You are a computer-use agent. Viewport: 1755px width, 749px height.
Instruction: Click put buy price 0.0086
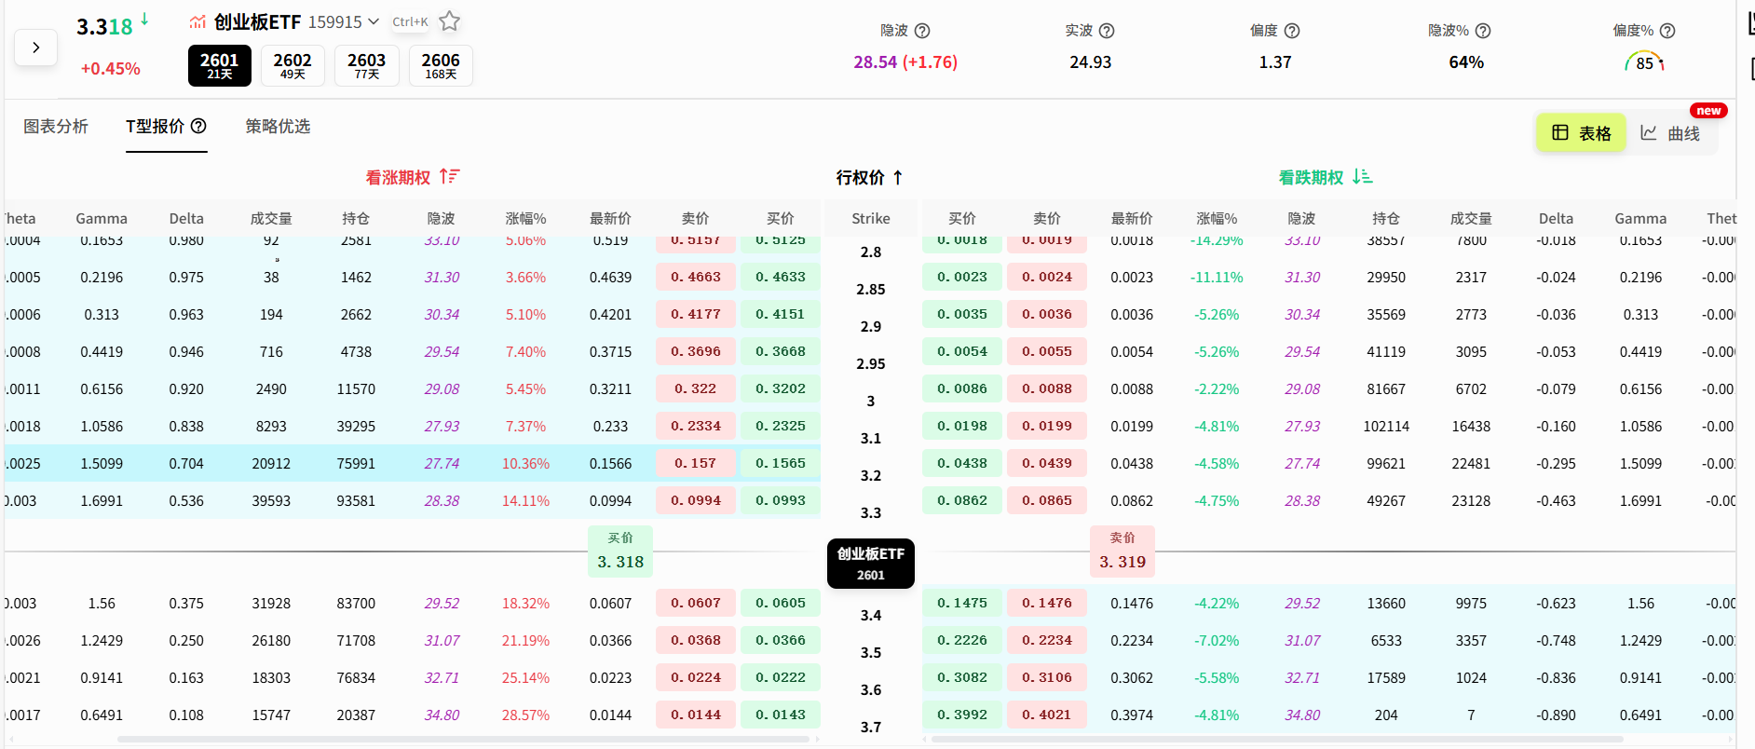point(962,388)
